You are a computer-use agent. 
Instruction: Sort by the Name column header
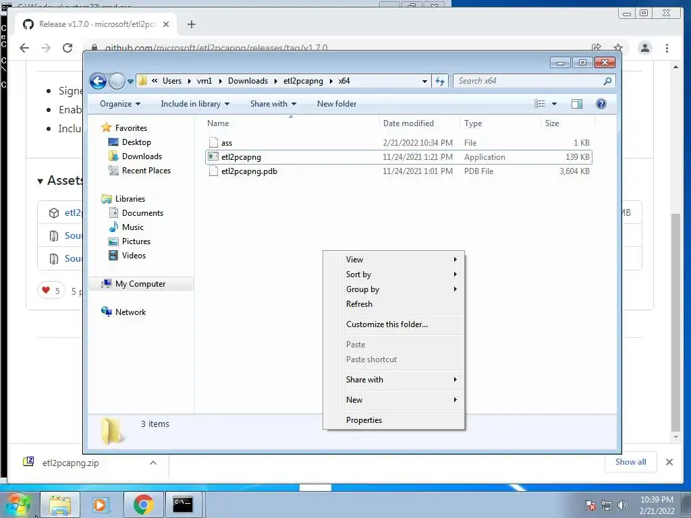pos(291,123)
